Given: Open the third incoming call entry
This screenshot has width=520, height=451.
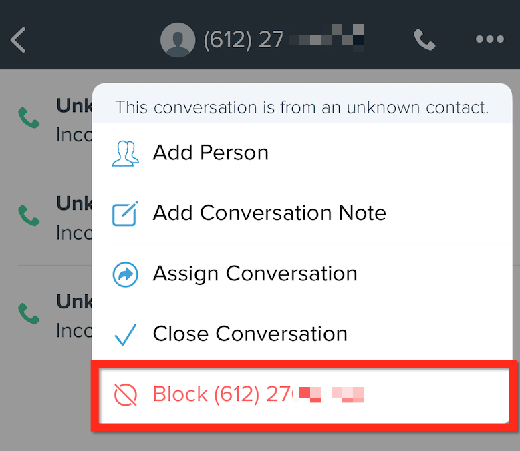Looking at the screenshot, I should coord(55,315).
